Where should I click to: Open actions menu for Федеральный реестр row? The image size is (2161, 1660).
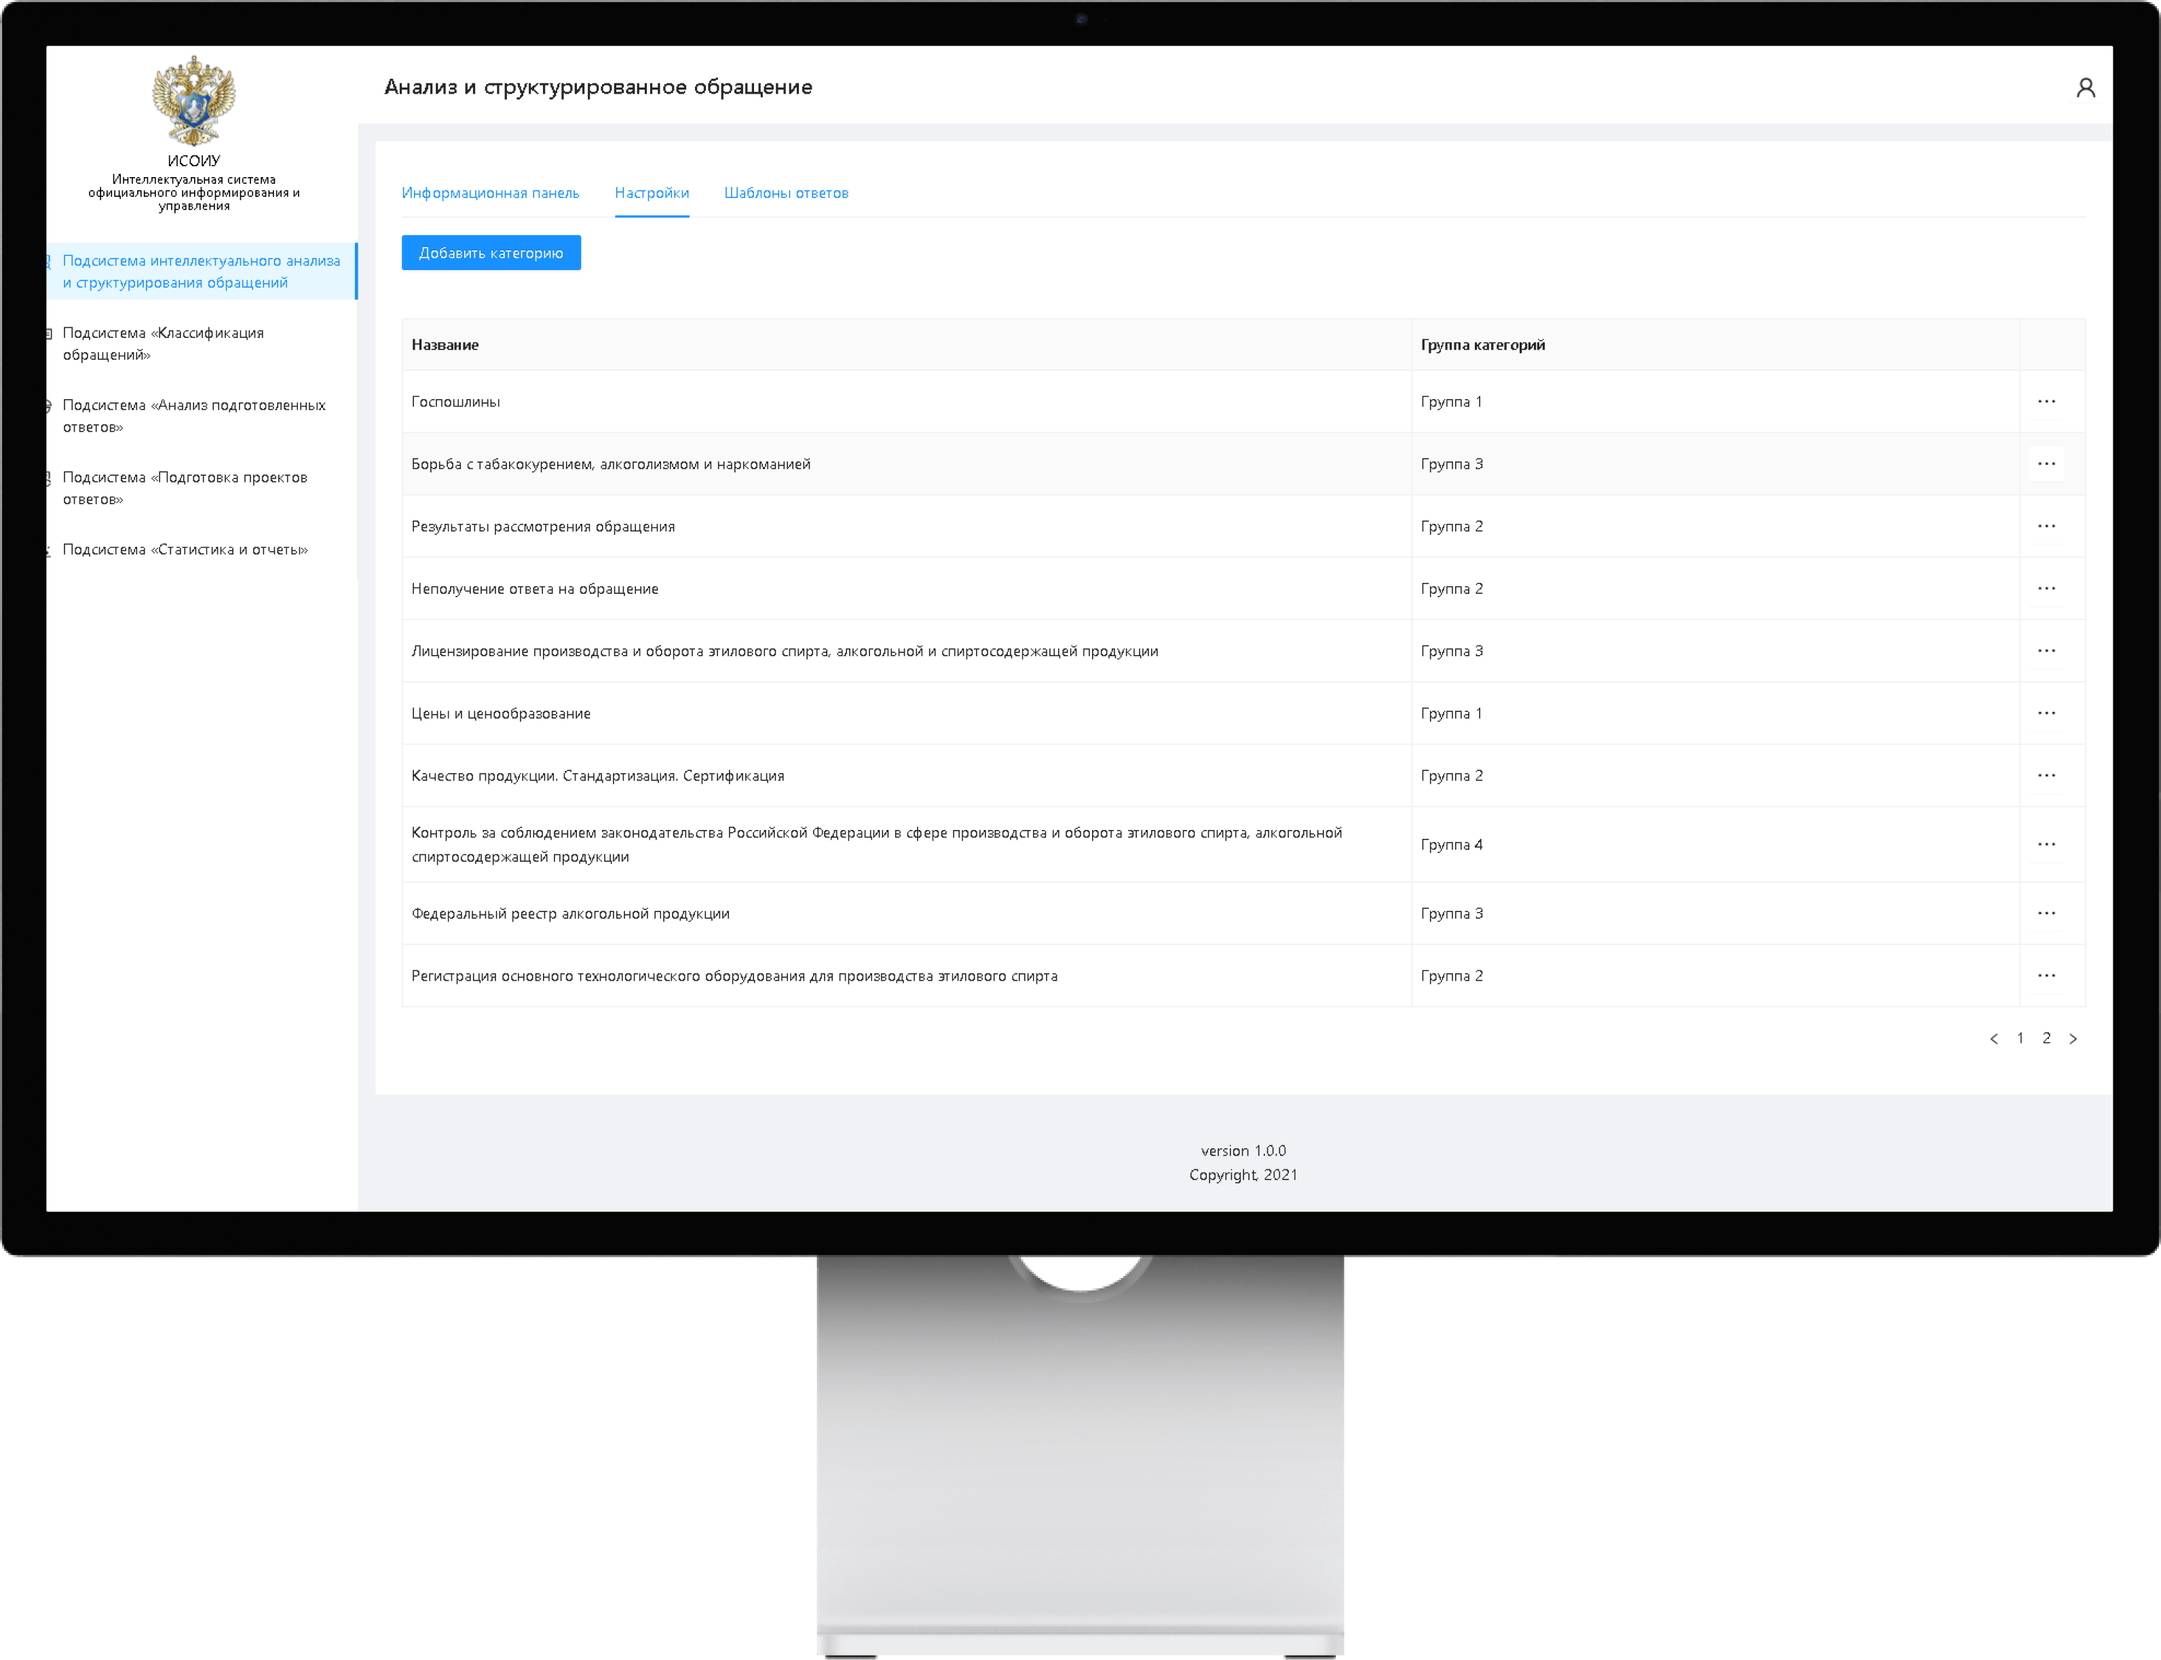pos(2046,914)
